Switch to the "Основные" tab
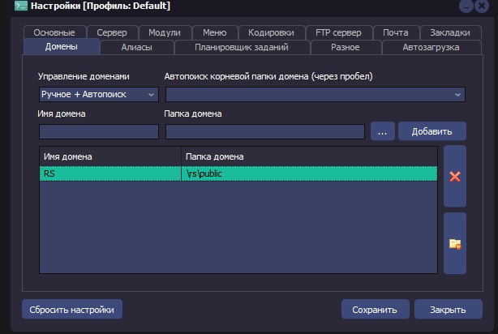This screenshot has width=498, height=334. point(54,33)
